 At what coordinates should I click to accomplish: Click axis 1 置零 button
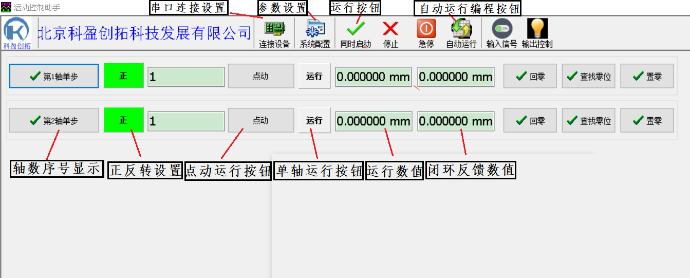pos(647,77)
